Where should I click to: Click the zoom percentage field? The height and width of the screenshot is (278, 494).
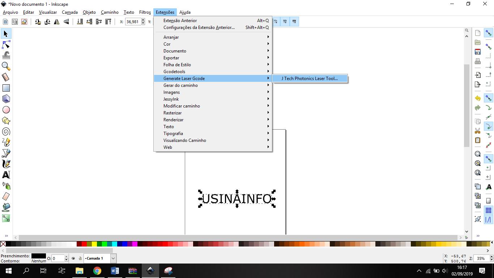pos(481,258)
